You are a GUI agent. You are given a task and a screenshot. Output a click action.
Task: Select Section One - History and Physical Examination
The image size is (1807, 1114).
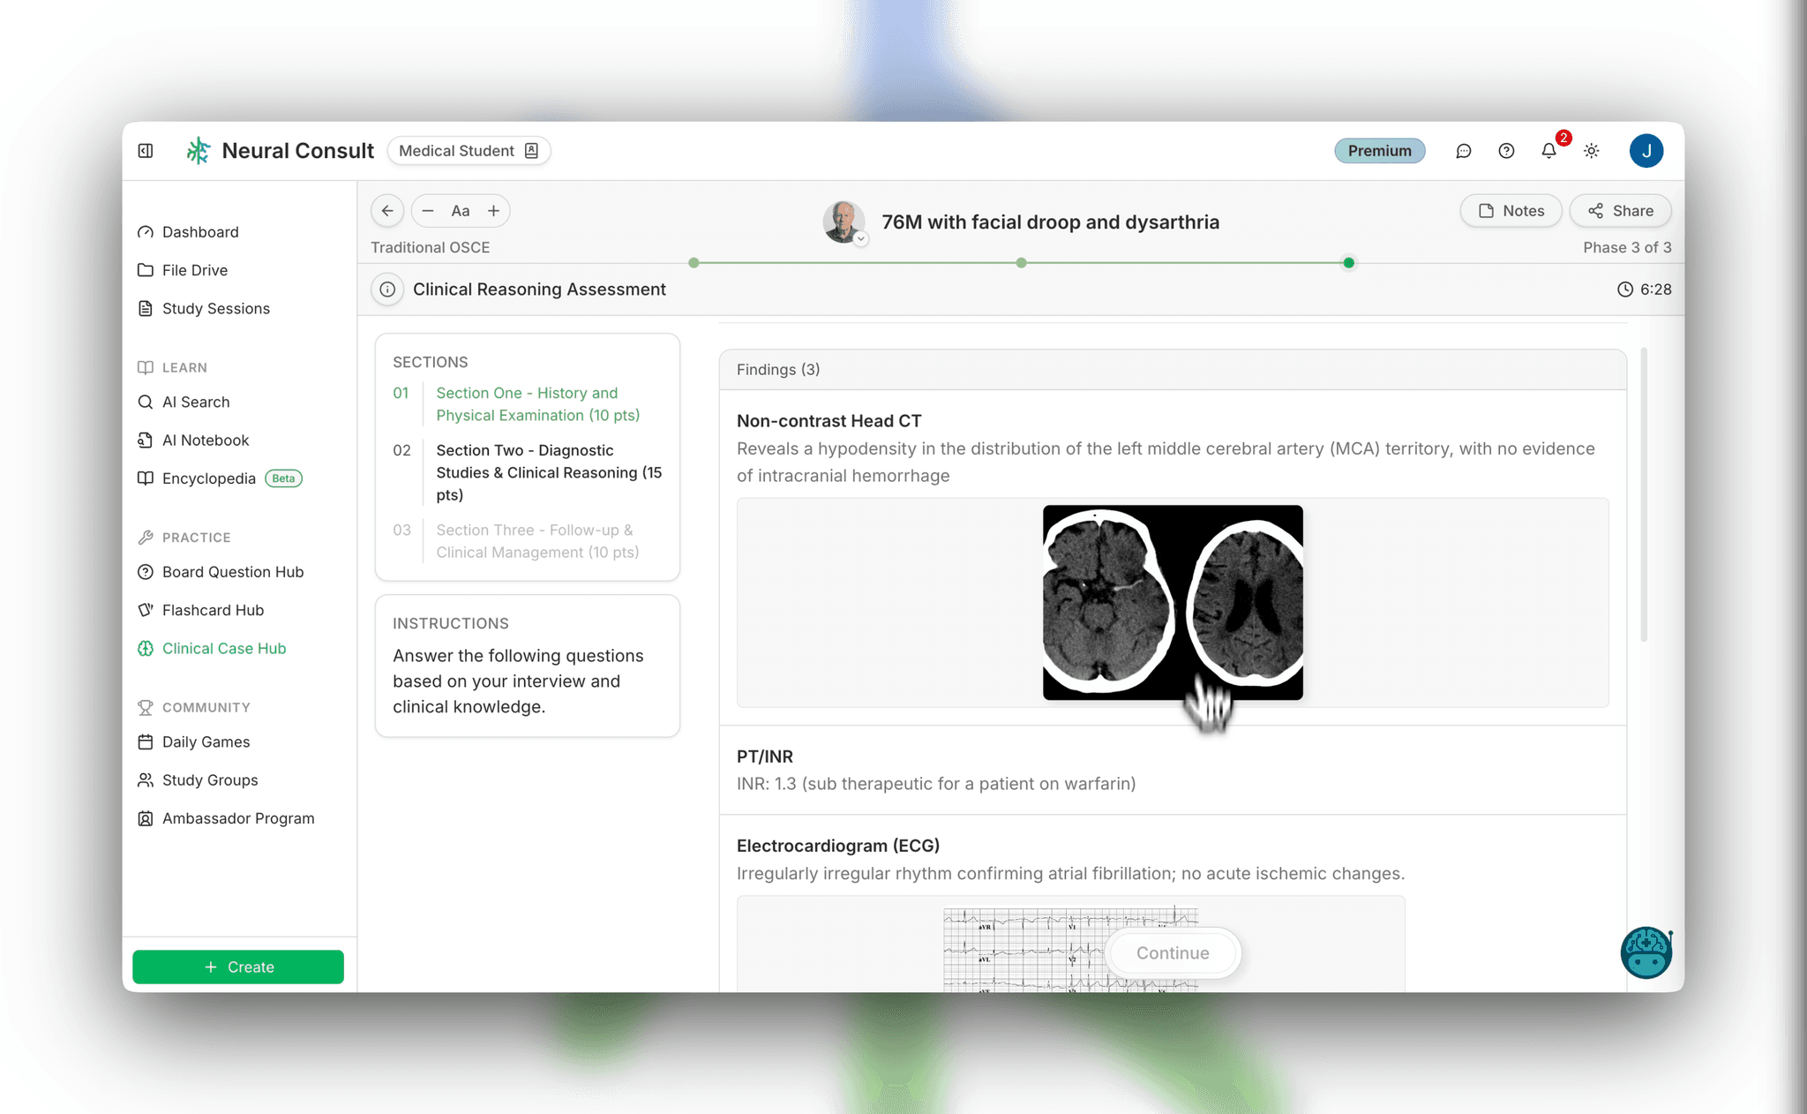[537, 404]
